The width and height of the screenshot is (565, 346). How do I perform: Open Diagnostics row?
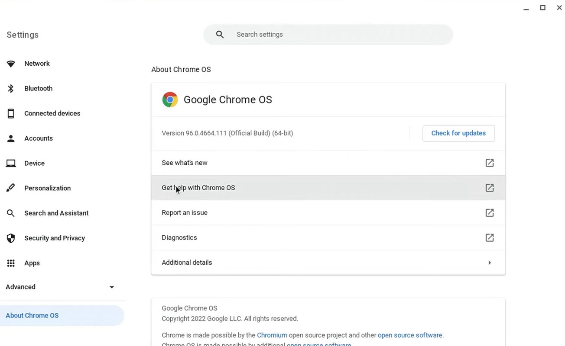tap(328, 237)
